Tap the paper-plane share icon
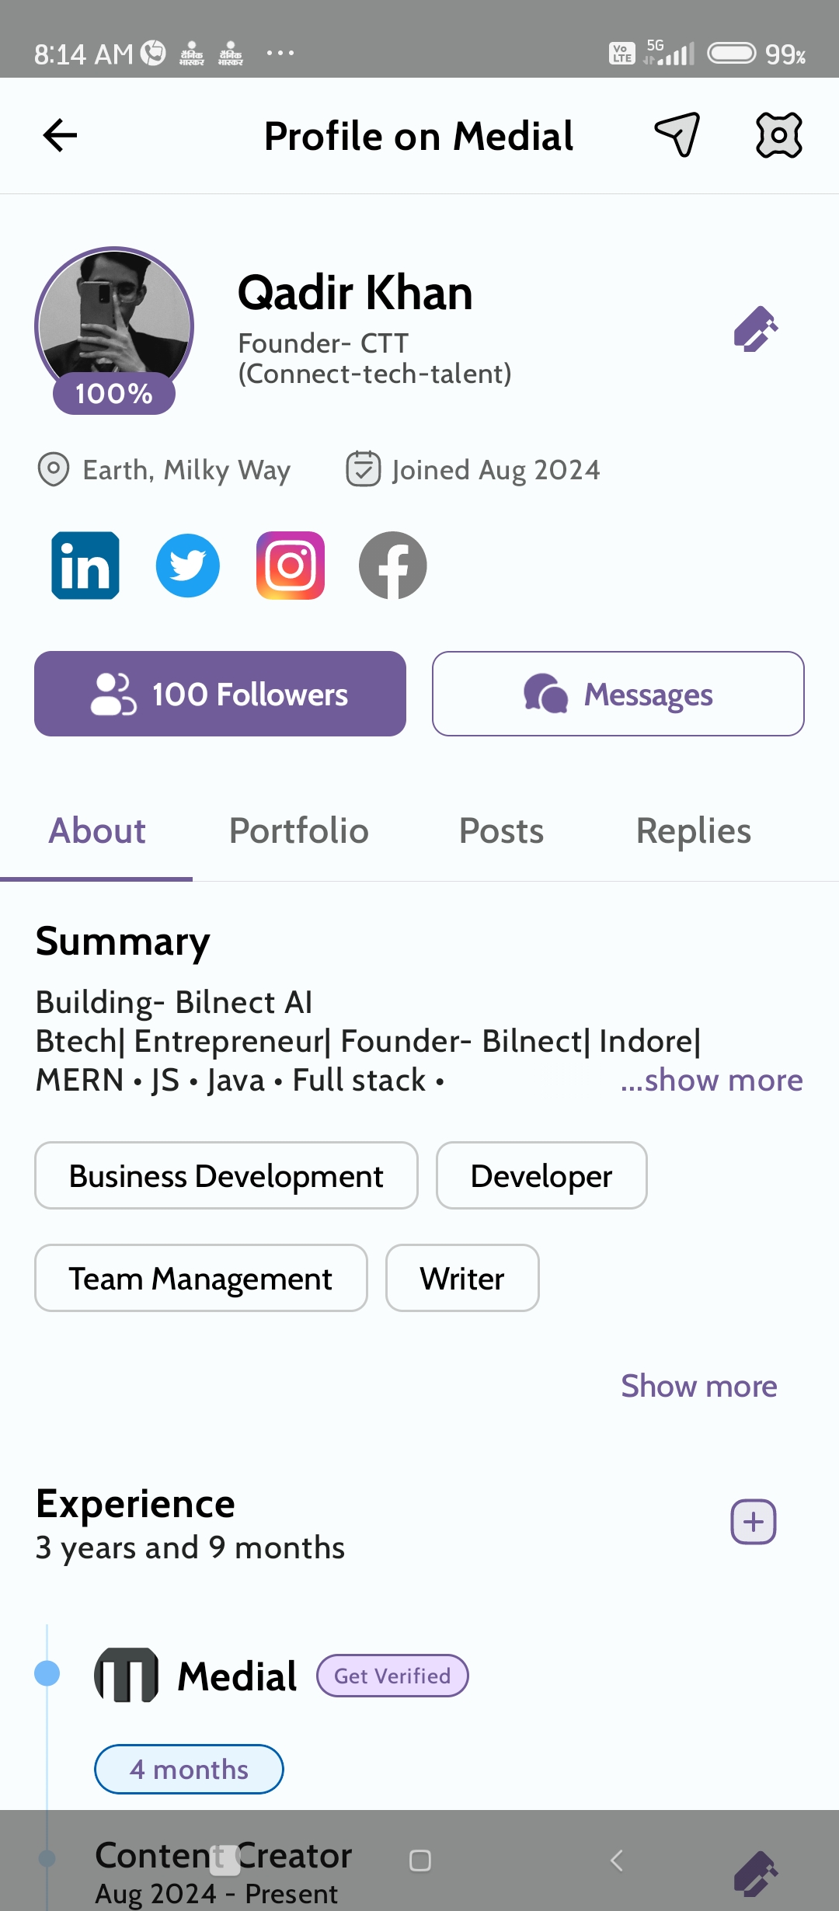 coord(677,135)
